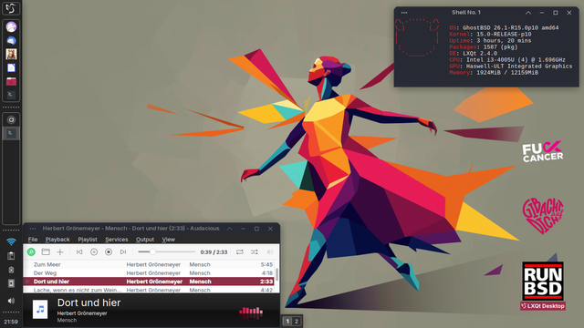Click the 21:59 clock on the panel
584x328 pixels.
(11, 322)
